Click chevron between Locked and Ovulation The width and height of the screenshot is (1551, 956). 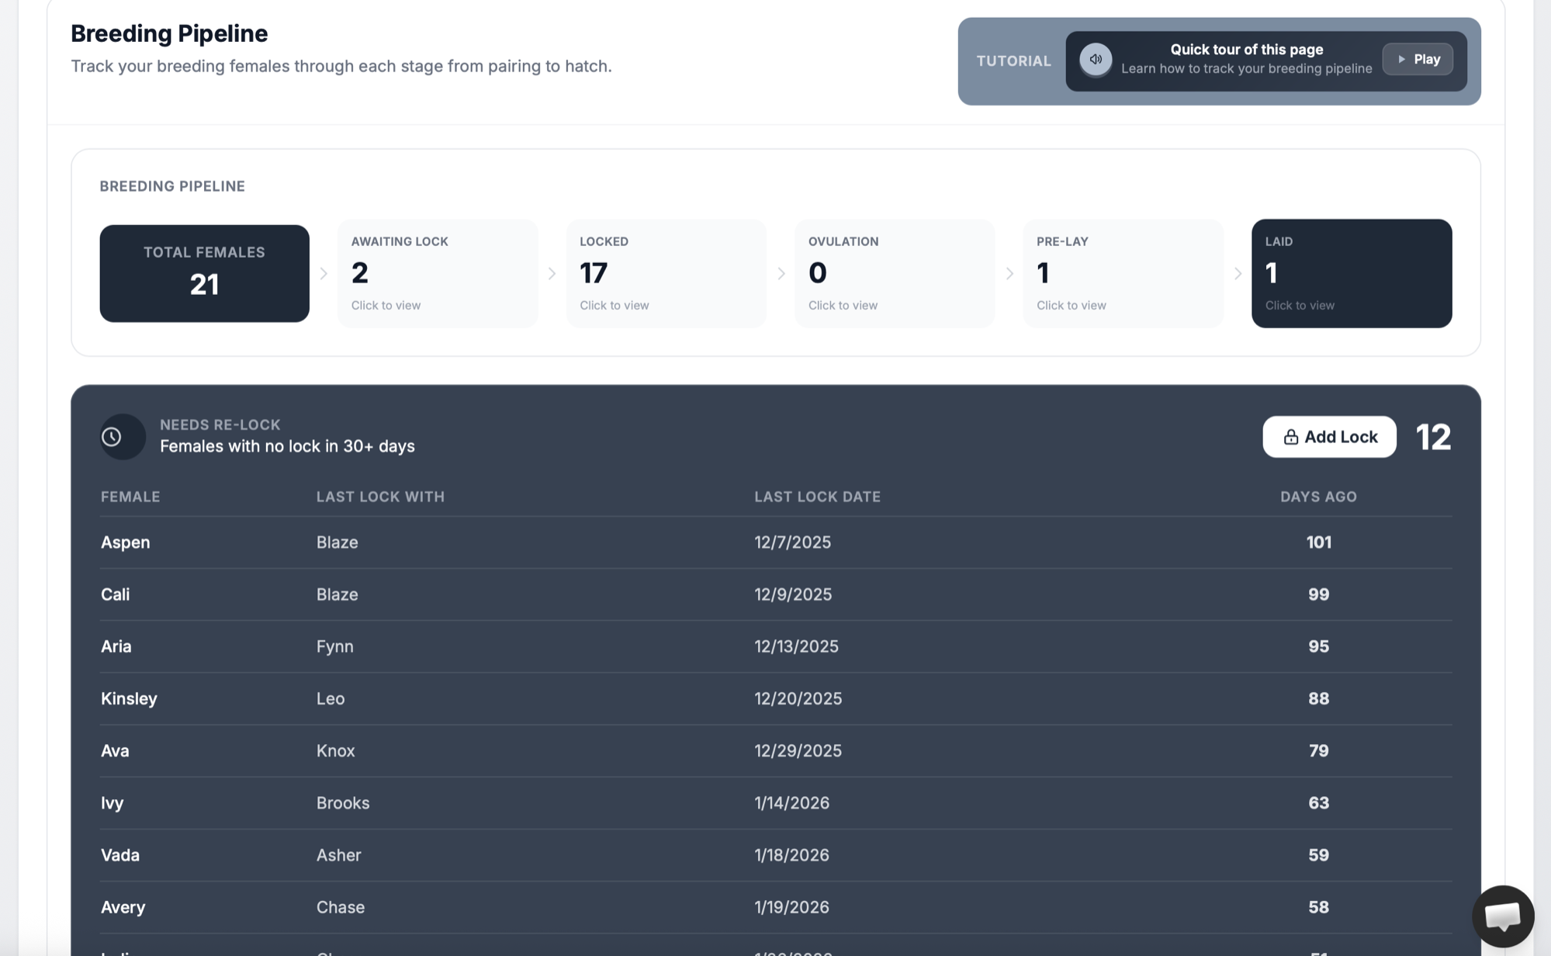pyautogui.click(x=781, y=274)
